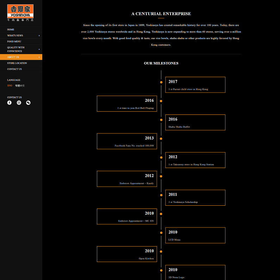Click the 2016 Red Bull Flugtag milestone
The image size is (280, 280).
pos(127,104)
